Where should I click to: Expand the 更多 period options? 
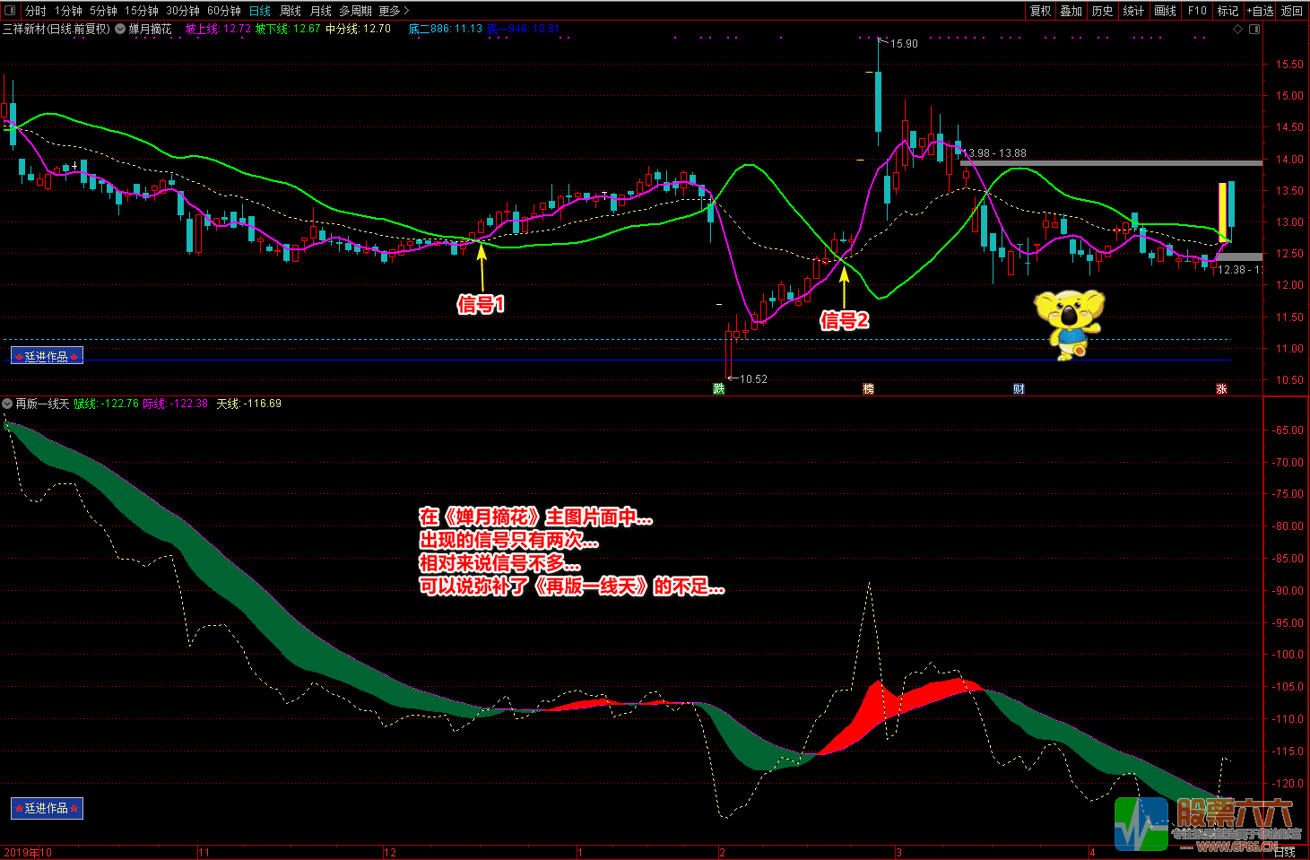(394, 11)
